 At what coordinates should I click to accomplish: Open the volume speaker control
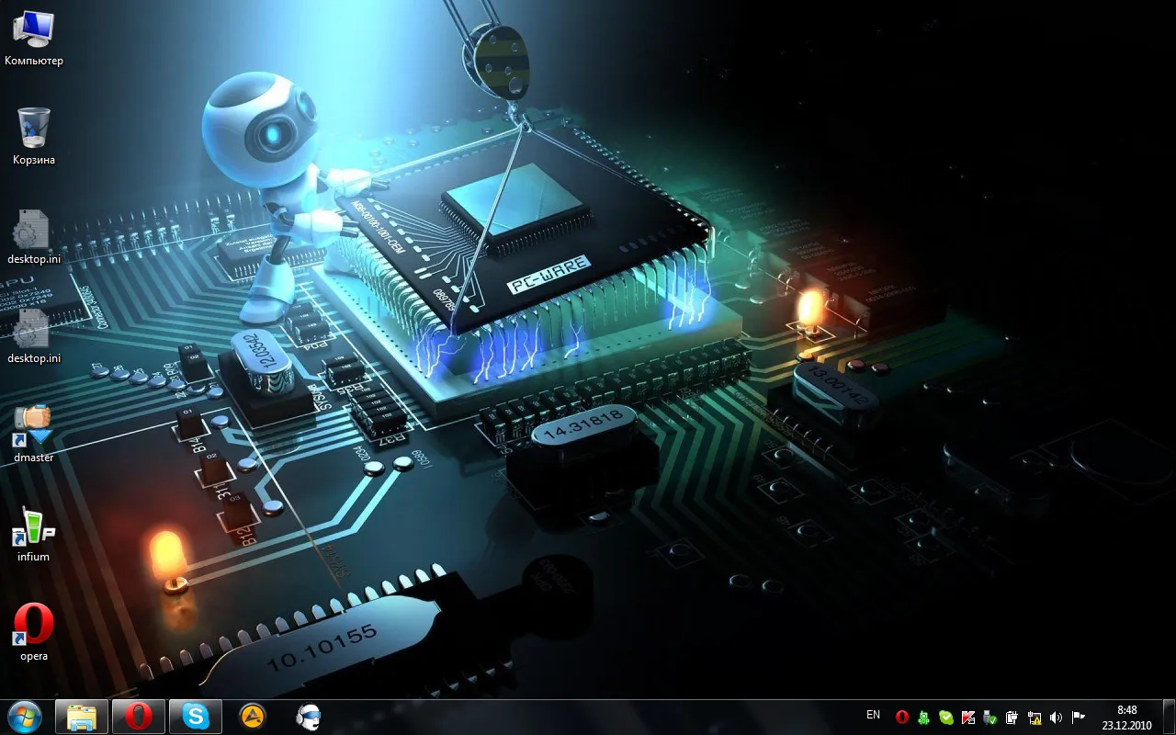pos(1057,718)
